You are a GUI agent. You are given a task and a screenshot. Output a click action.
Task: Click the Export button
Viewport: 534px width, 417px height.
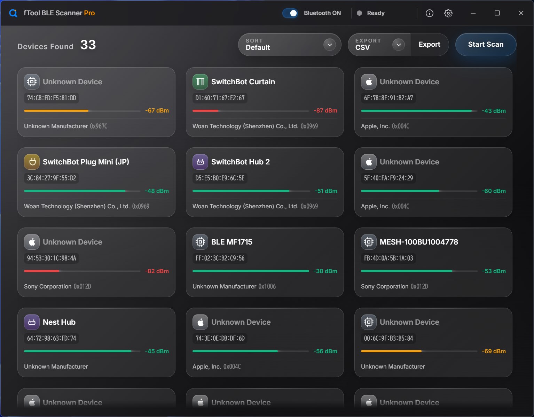tap(430, 45)
